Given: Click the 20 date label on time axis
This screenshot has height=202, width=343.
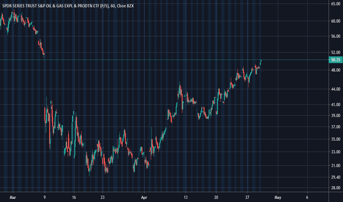Looking at the screenshot, I should point(216,198).
